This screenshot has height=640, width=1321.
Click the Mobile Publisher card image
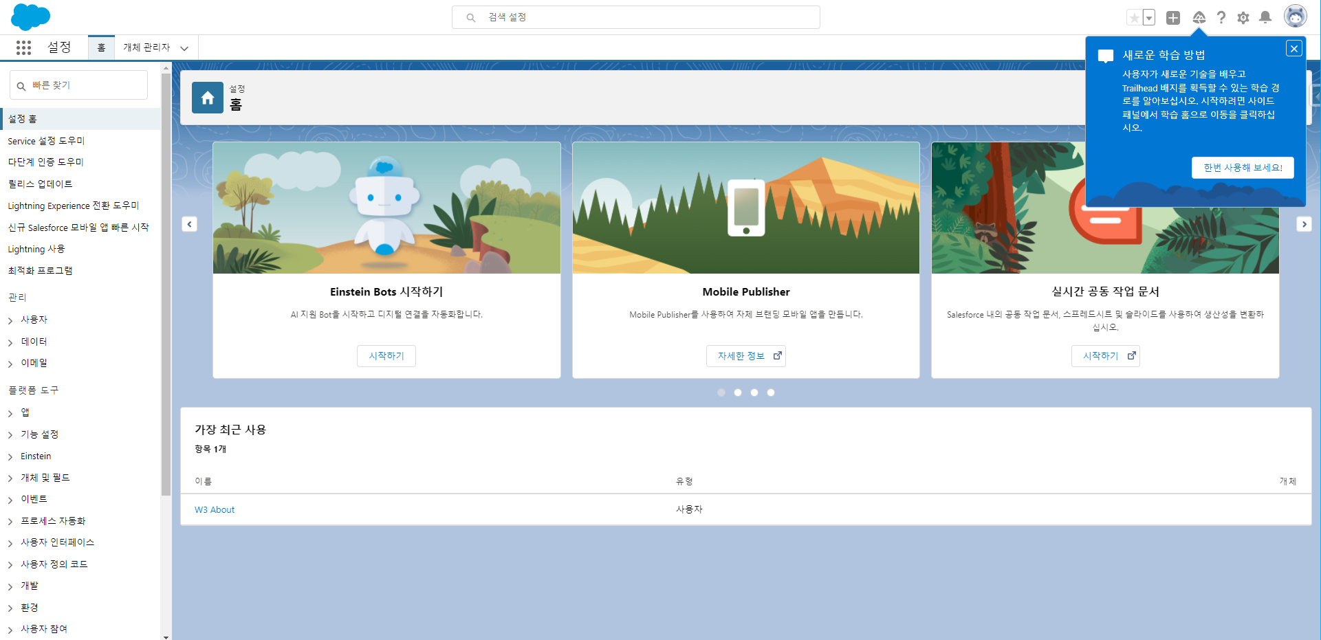pos(746,208)
